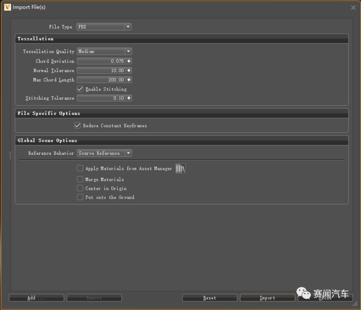Click the Max Chord Length value field
The image size is (361, 310).
pos(101,80)
